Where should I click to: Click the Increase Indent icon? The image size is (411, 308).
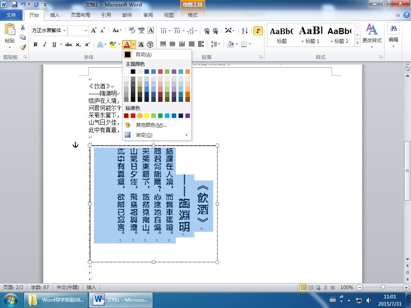click(x=216, y=30)
